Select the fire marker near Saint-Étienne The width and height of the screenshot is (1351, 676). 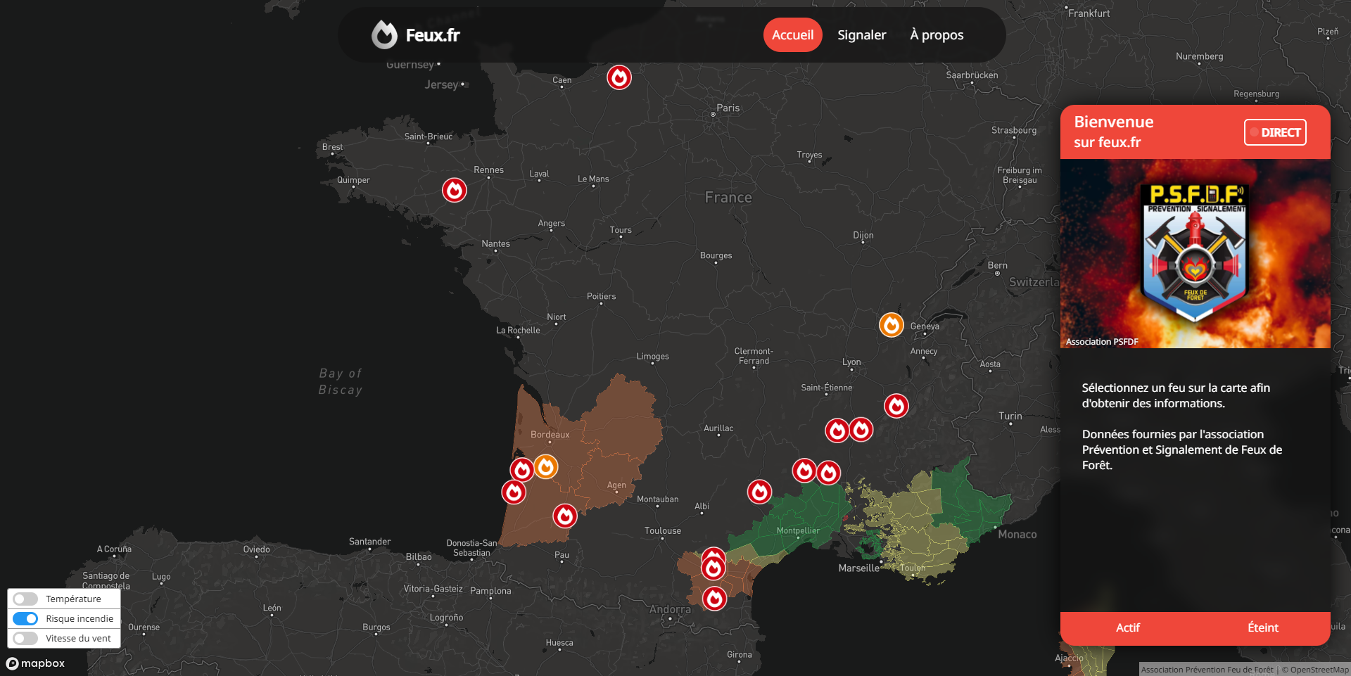(x=837, y=430)
